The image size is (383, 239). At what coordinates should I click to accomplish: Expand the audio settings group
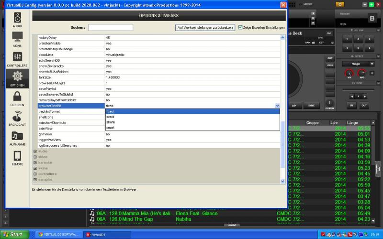coord(35,152)
